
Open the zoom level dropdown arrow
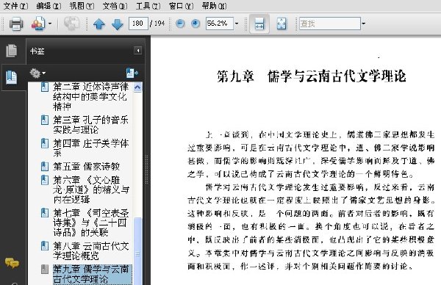coord(237,24)
